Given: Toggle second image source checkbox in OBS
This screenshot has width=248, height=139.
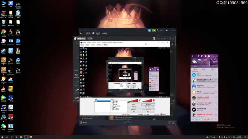Looking at the screenshot, I should 112,103.
